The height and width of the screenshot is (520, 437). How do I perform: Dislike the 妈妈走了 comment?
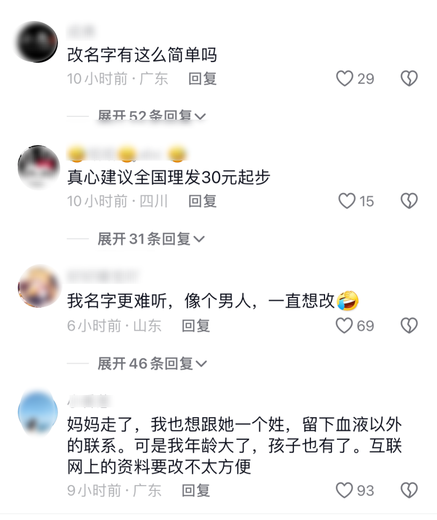point(409,490)
